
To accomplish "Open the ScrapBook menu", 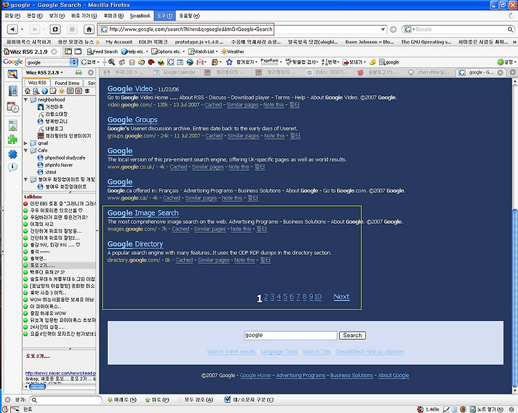I will pos(140,15).
